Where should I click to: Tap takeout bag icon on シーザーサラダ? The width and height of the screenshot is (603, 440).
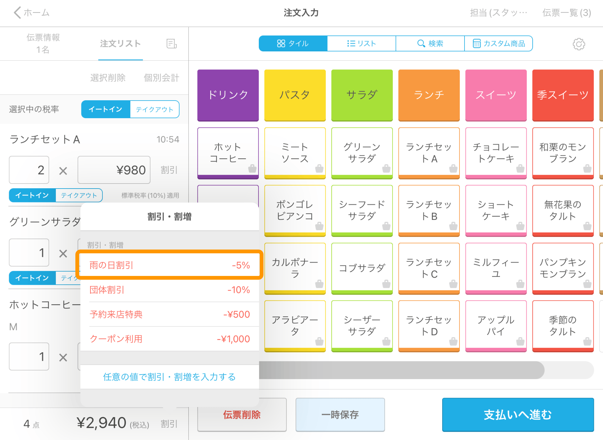[x=386, y=342]
